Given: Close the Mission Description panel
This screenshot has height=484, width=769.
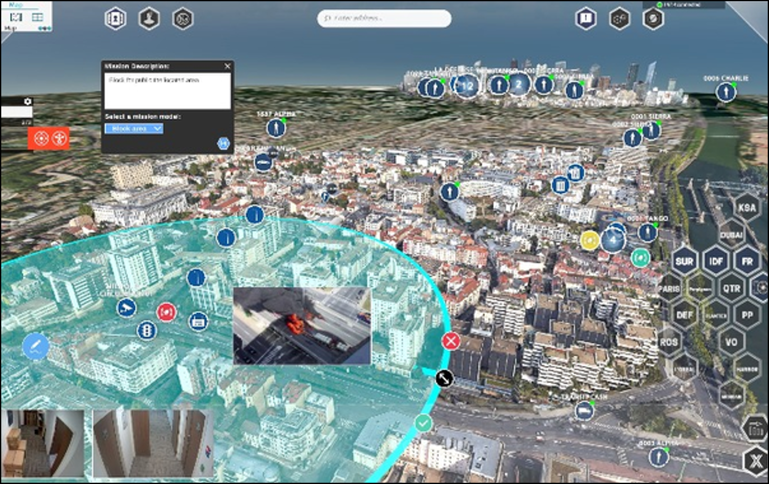Looking at the screenshot, I should click(x=227, y=66).
